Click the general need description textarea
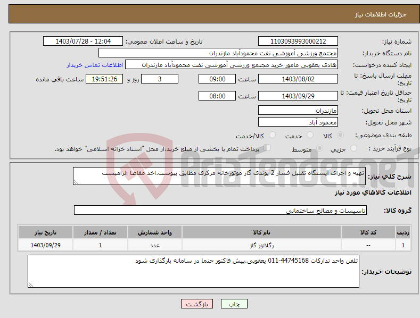The image size is (420, 318). point(219,176)
